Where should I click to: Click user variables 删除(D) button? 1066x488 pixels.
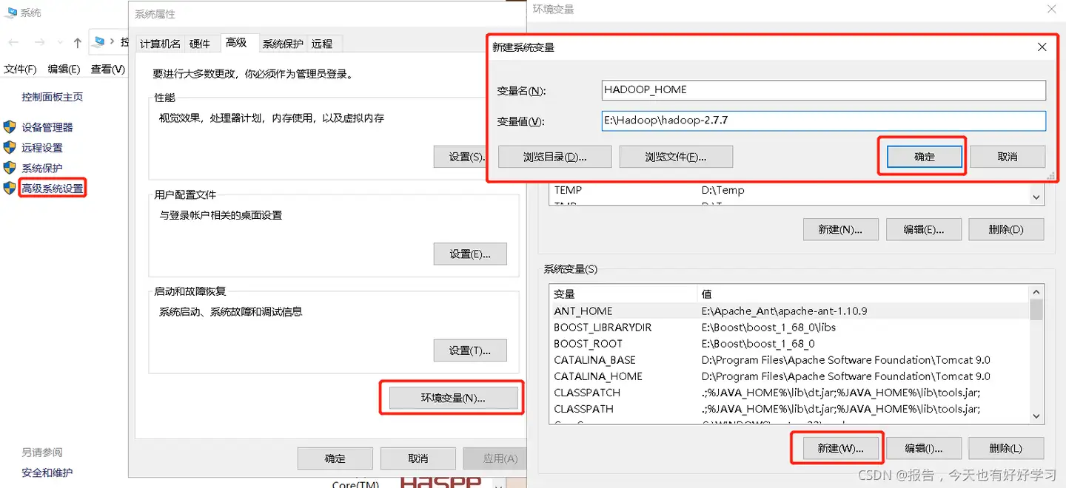[x=1006, y=229]
